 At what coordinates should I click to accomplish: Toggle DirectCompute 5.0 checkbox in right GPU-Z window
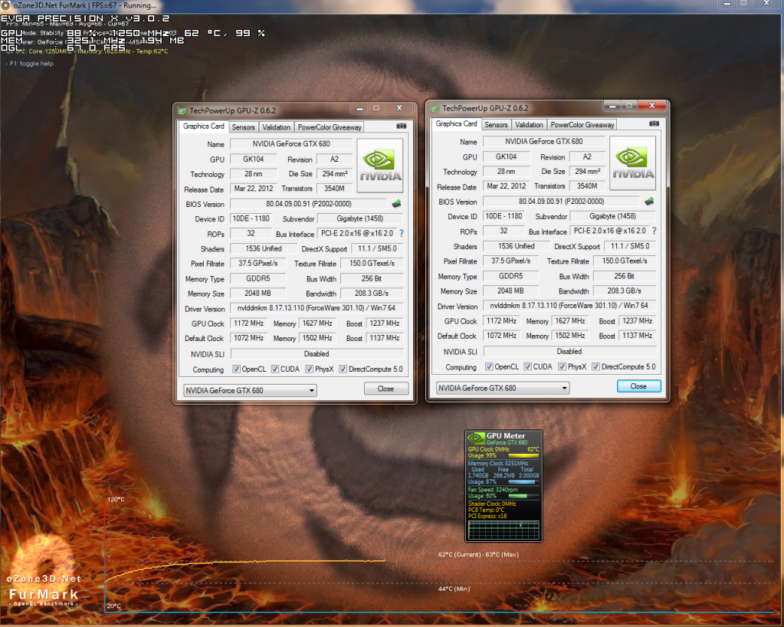595,366
